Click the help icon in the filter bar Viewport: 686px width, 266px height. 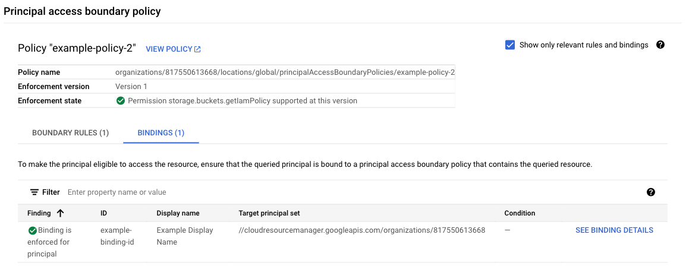[650, 192]
